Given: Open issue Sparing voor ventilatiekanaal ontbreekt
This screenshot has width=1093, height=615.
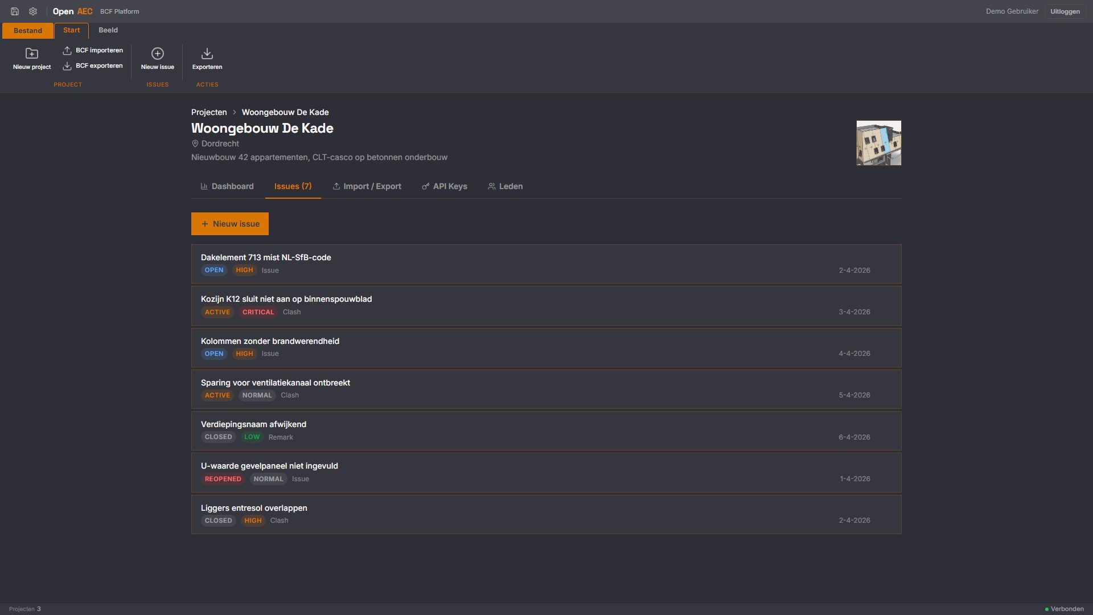Looking at the screenshot, I should tap(546, 389).
